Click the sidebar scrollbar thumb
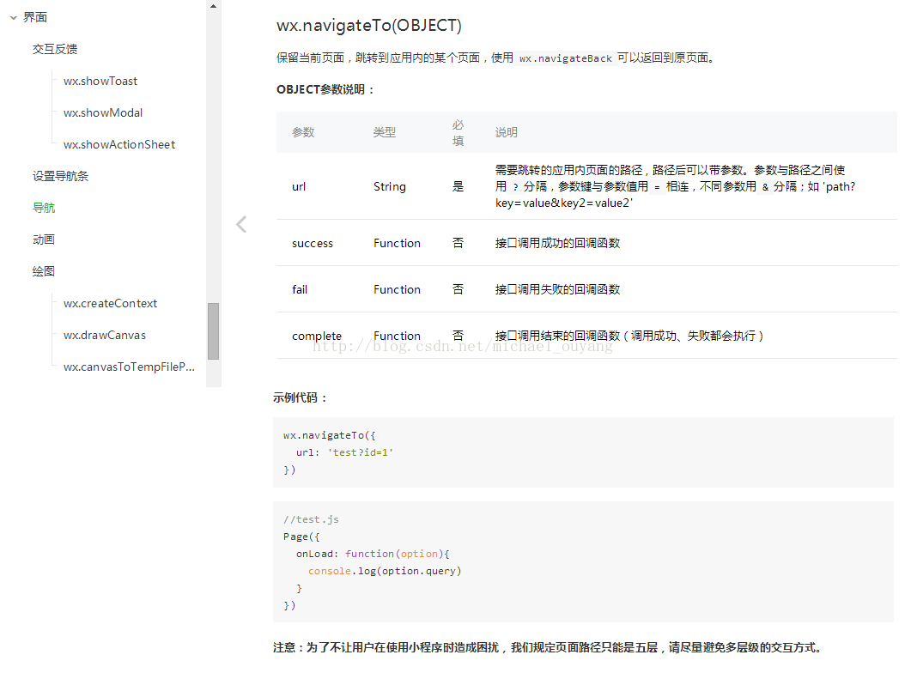911x673 pixels. coord(213,331)
